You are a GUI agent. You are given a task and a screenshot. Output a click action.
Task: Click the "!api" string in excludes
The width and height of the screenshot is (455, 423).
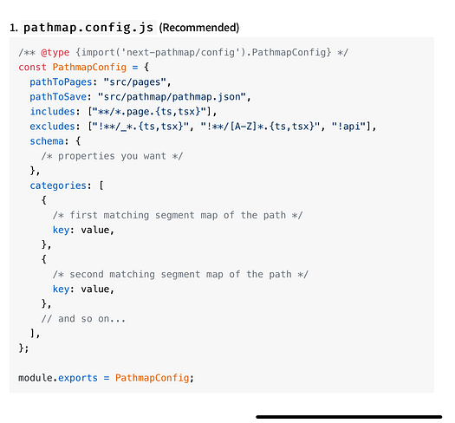pyautogui.click(x=348, y=127)
